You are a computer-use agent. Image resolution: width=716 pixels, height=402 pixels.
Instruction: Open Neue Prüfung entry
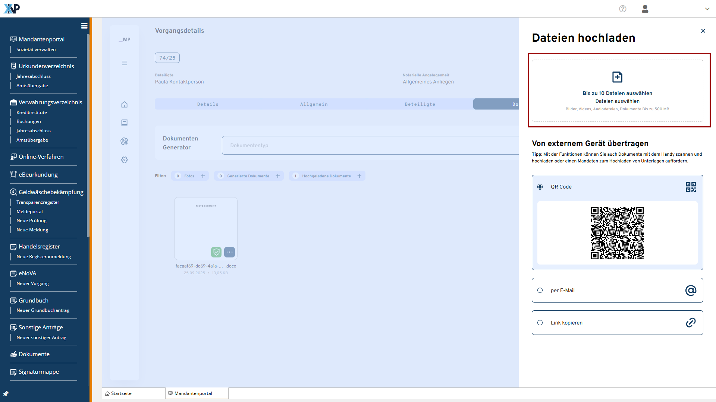tap(31, 221)
